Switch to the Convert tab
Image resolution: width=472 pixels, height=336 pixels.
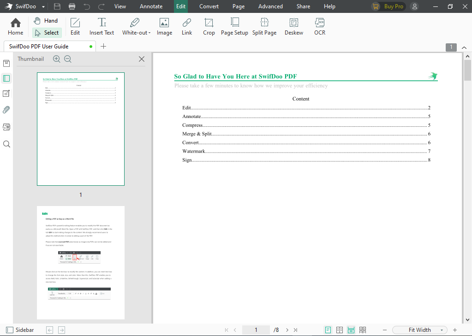[209, 6]
